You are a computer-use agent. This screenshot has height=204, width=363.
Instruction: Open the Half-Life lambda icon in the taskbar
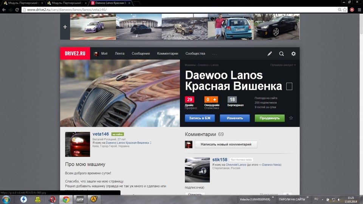[93, 199]
